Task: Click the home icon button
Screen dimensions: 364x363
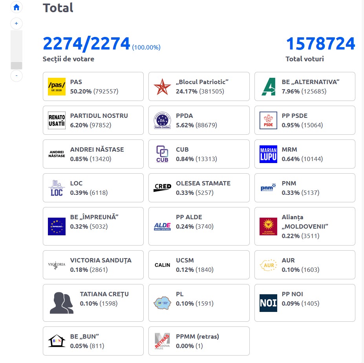Action: click(x=16, y=7)
